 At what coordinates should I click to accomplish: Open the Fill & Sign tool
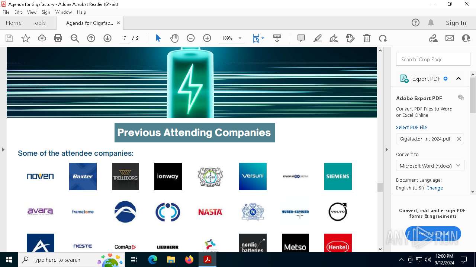350,38
